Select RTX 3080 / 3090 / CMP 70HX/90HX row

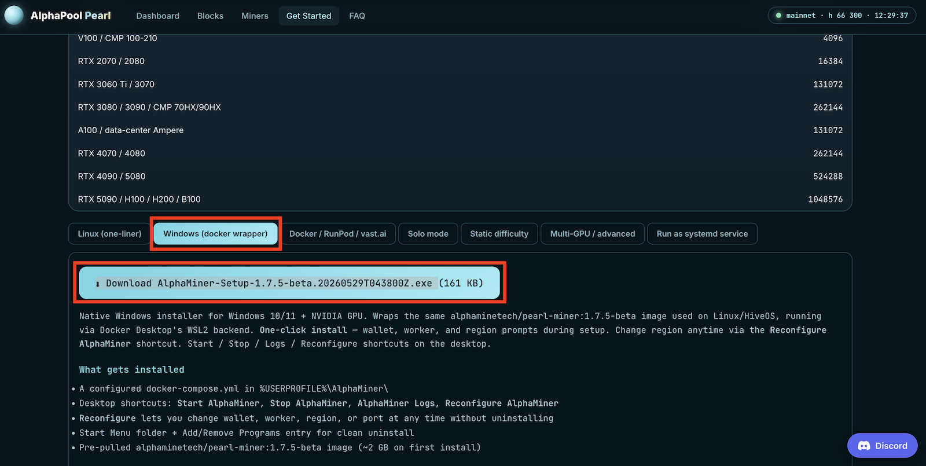click(460, 108)
